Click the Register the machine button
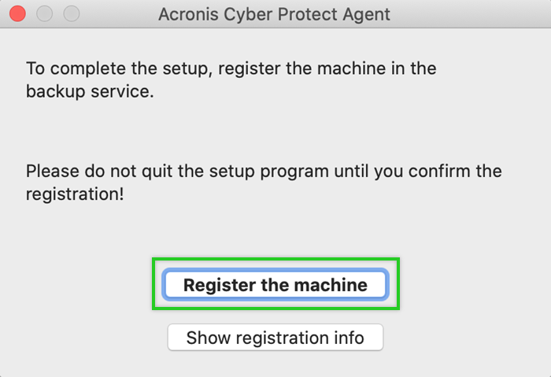The image size is (551, 377). pyautogui.click(x=275, y=285)
